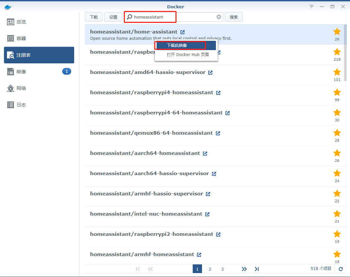The image size is (350, 277).
Task: Open external link for amd64-hassio-supervisor
Action: [210, 72]
